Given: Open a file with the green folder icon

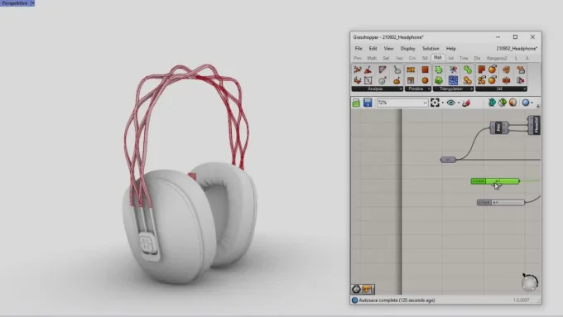Looking at the screenshot, I should click(x=356, y=103).
